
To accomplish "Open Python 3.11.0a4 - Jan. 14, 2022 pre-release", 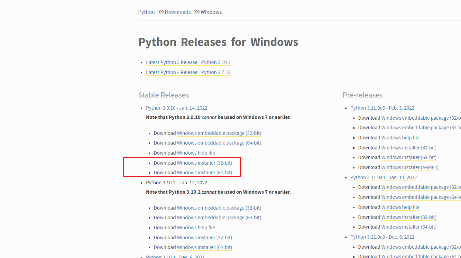I will pyautogui.click(x=384, y=177).
